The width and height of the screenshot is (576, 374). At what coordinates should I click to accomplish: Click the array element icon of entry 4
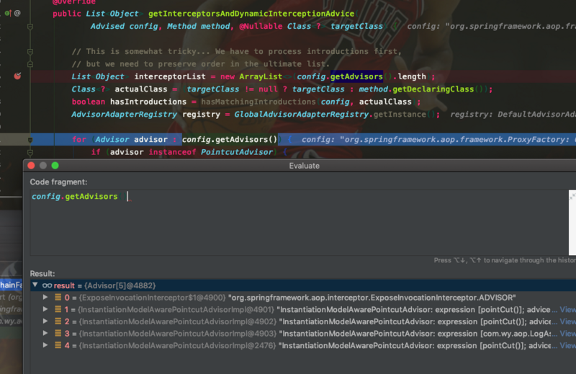point(58,345)
